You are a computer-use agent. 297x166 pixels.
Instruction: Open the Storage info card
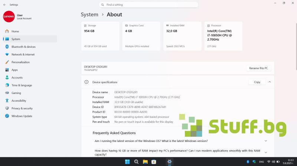click(100, 36)
